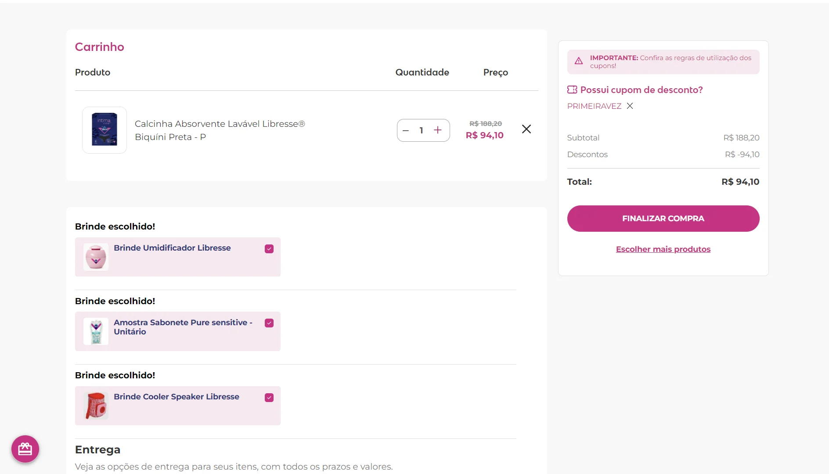This screenshot has width=829, height=474.
Task: Uncheck Brinde Umidificador Libresse checkbox
Action: pos(269,249)
